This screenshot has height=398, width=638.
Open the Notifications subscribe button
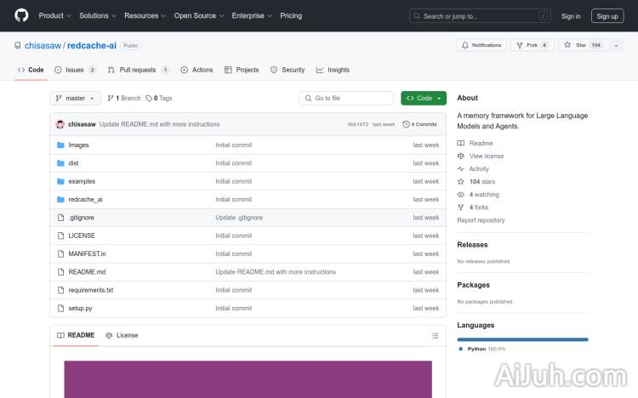tap(481, 45)
